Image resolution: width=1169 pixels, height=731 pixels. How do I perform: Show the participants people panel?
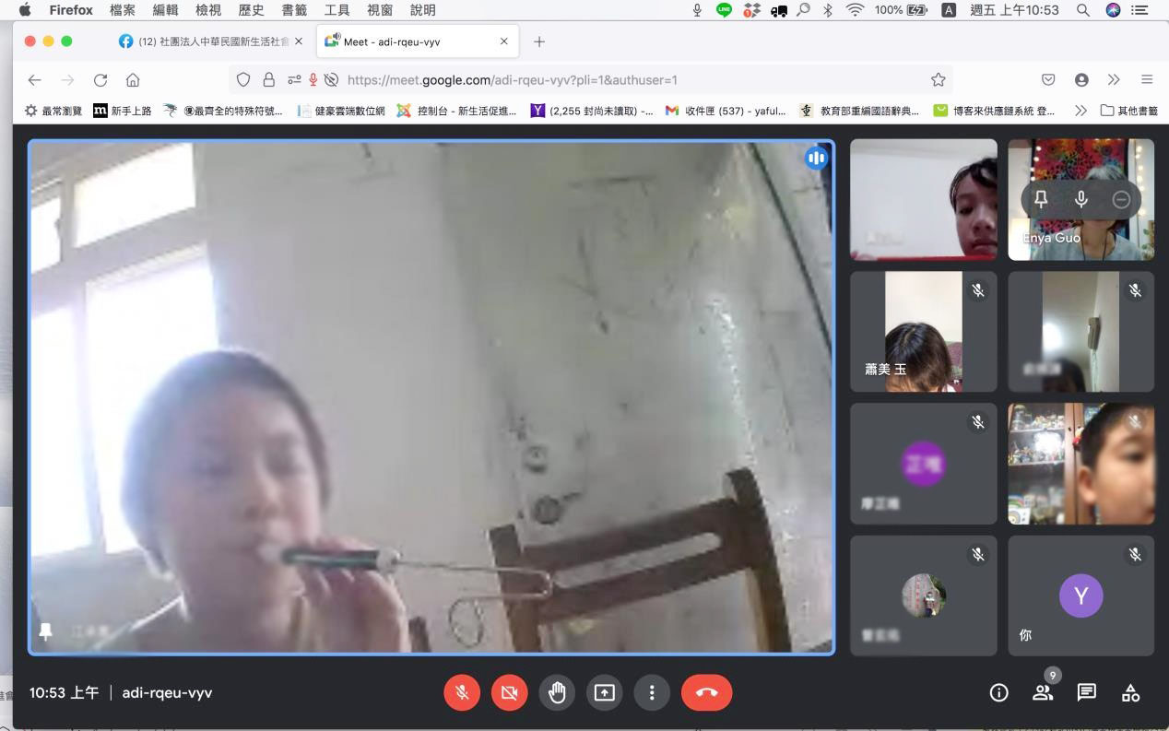1043,693
